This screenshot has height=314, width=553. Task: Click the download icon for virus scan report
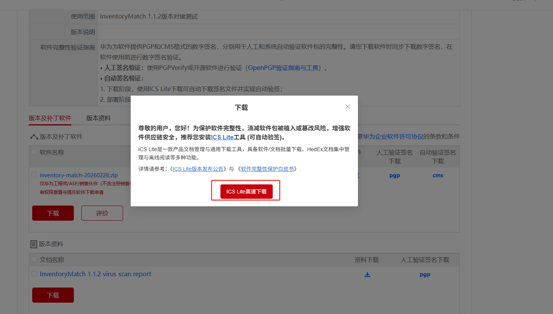point(367,274)
